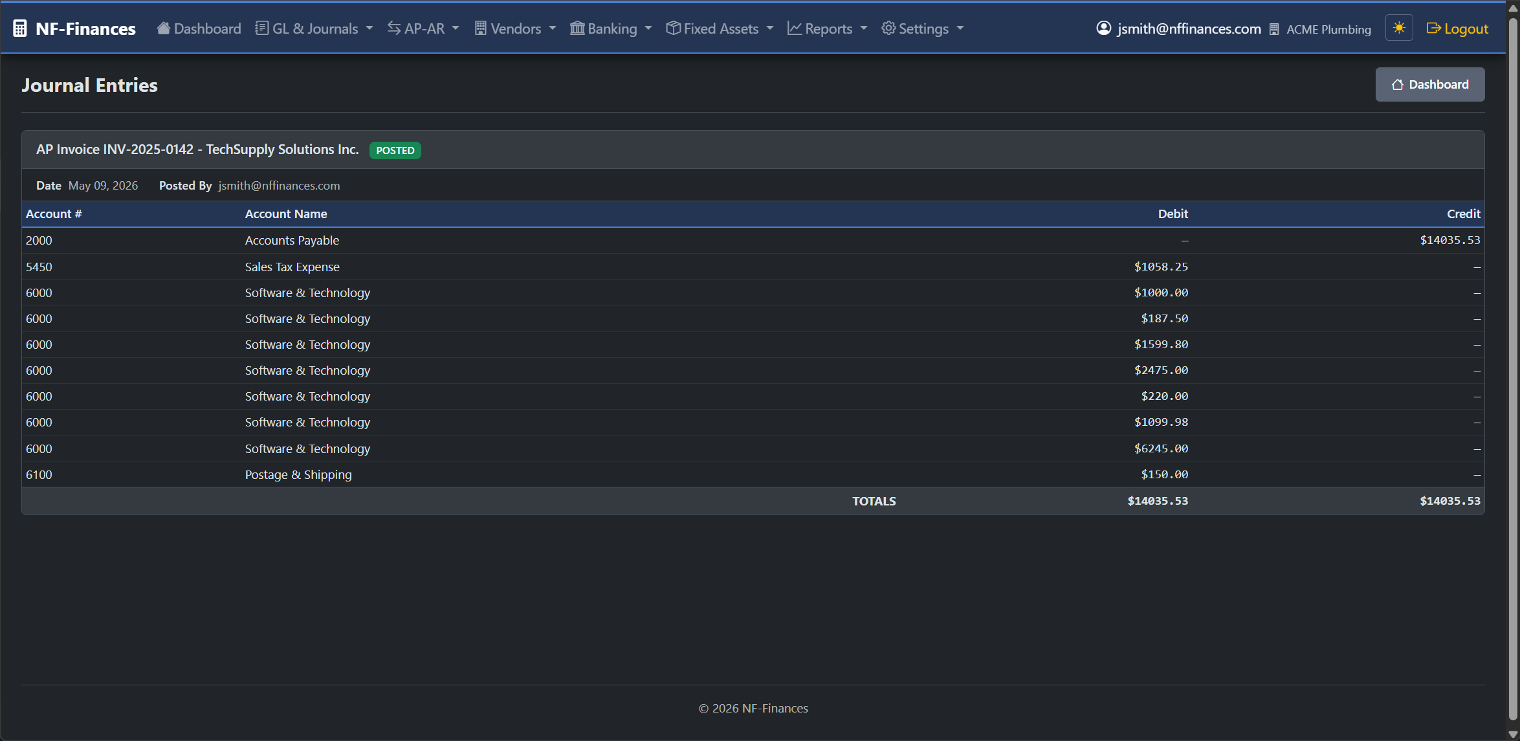Open the Vendors menu
1520x741 pixels.
point(516,28)
